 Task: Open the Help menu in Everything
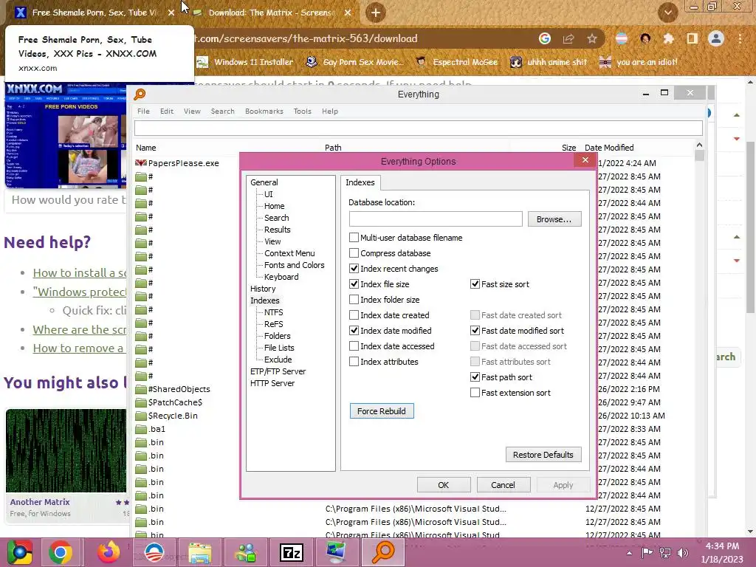click(x=330, y=111)
